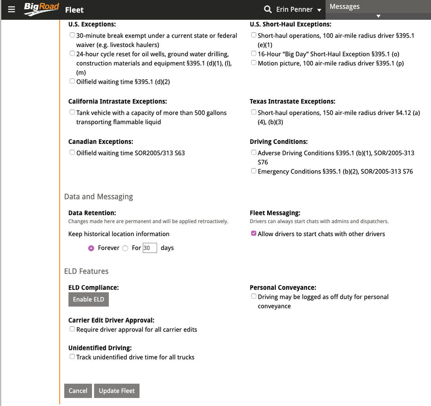This screenshot has width=431, height=406.
Task: Check U.S. Oilfield waiting time §395.1 (d)(2)
Action: [72, 81]
